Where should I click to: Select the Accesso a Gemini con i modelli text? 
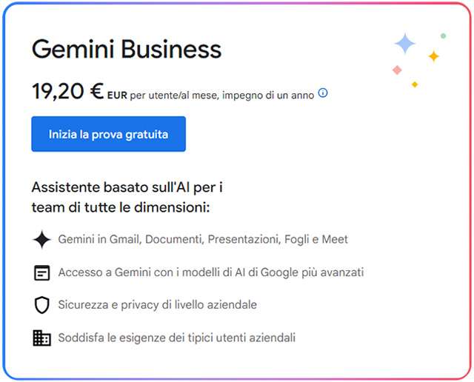(211, 272)
